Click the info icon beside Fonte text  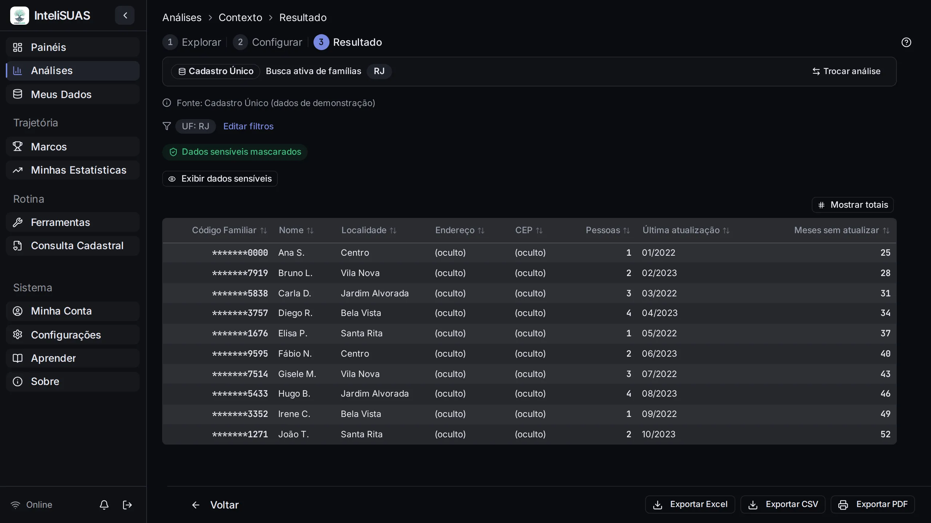coord(167,103)
